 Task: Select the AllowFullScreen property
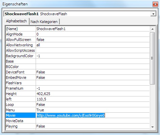tap(21, 40)
